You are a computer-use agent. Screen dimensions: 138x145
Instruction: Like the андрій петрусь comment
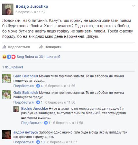[x=24, y=142]
